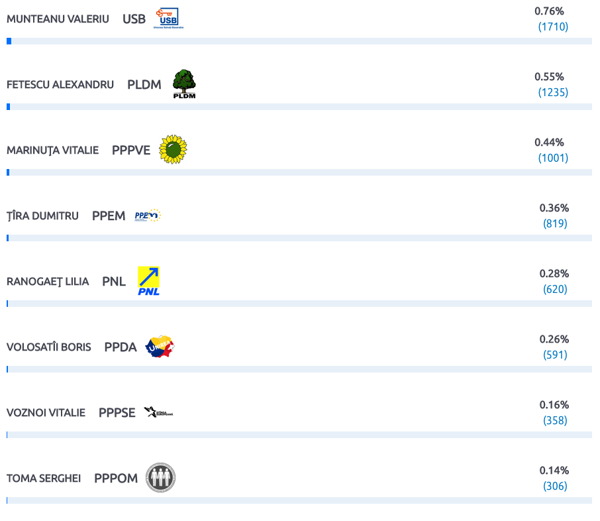600x521 pixels.
Task: Click the PPPOM round people emblem
Action: tap(160, 477)
